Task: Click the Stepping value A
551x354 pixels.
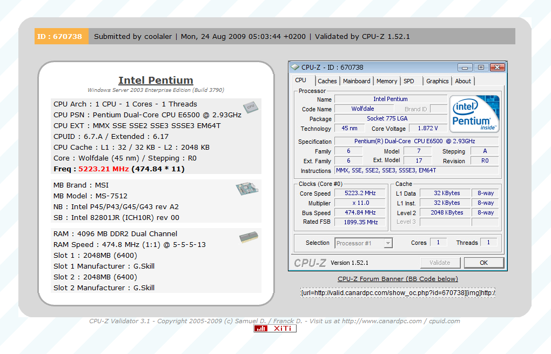Action: click(485, 151)
